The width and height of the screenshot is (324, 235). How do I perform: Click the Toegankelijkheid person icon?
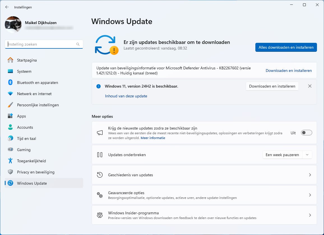(10, 161)
